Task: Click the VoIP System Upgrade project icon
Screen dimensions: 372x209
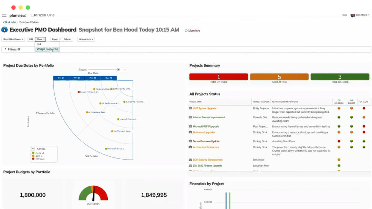Action: pyautogui.click(x=190, y=108)
